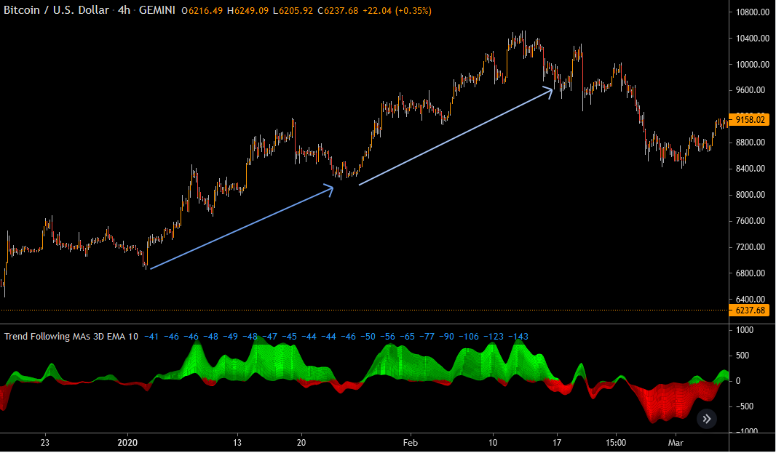Click the C6237.68 close value
Image resolution: width=776 pixels, height=453 pixels.
338,10
